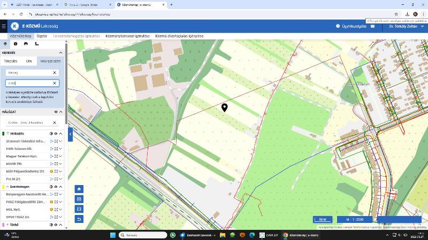
Task: Collapse the KERESÉS section
Action: 60,53
